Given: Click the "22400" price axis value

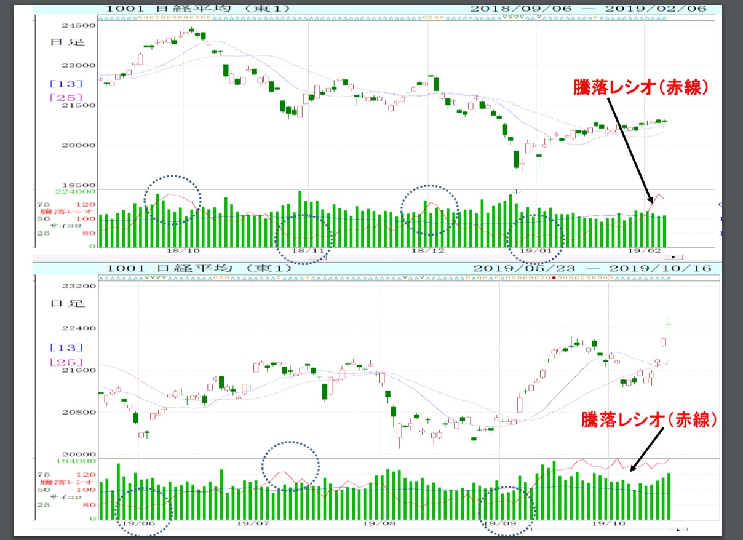Looking at the screenshot, I should click(79, 328).
